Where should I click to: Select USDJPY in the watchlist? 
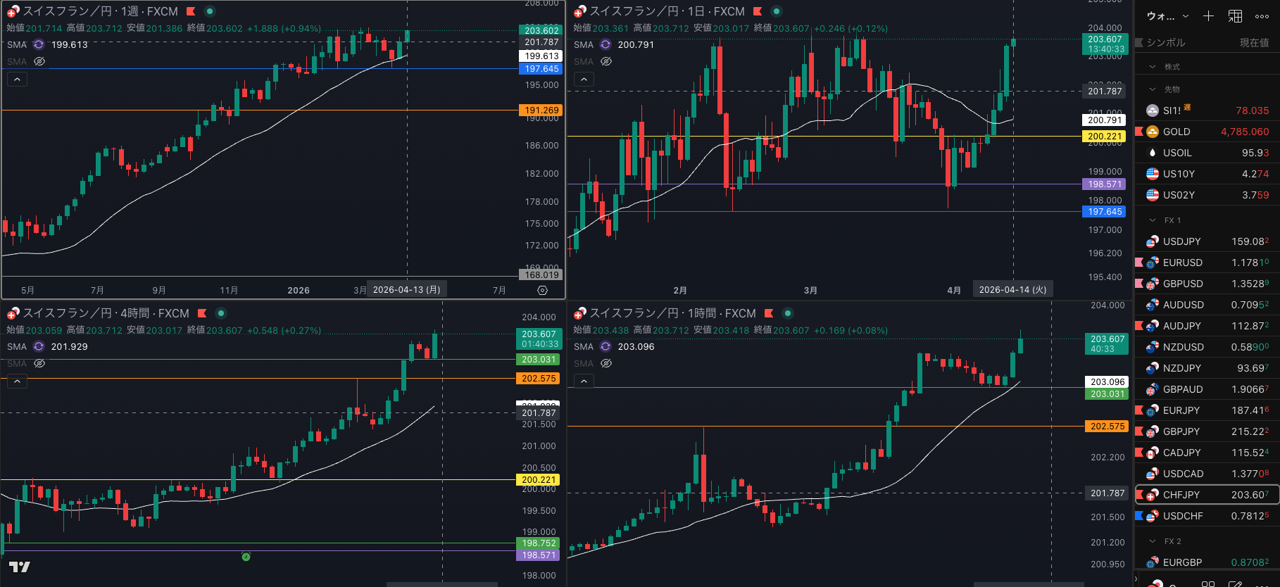[x=1181, y=241]
